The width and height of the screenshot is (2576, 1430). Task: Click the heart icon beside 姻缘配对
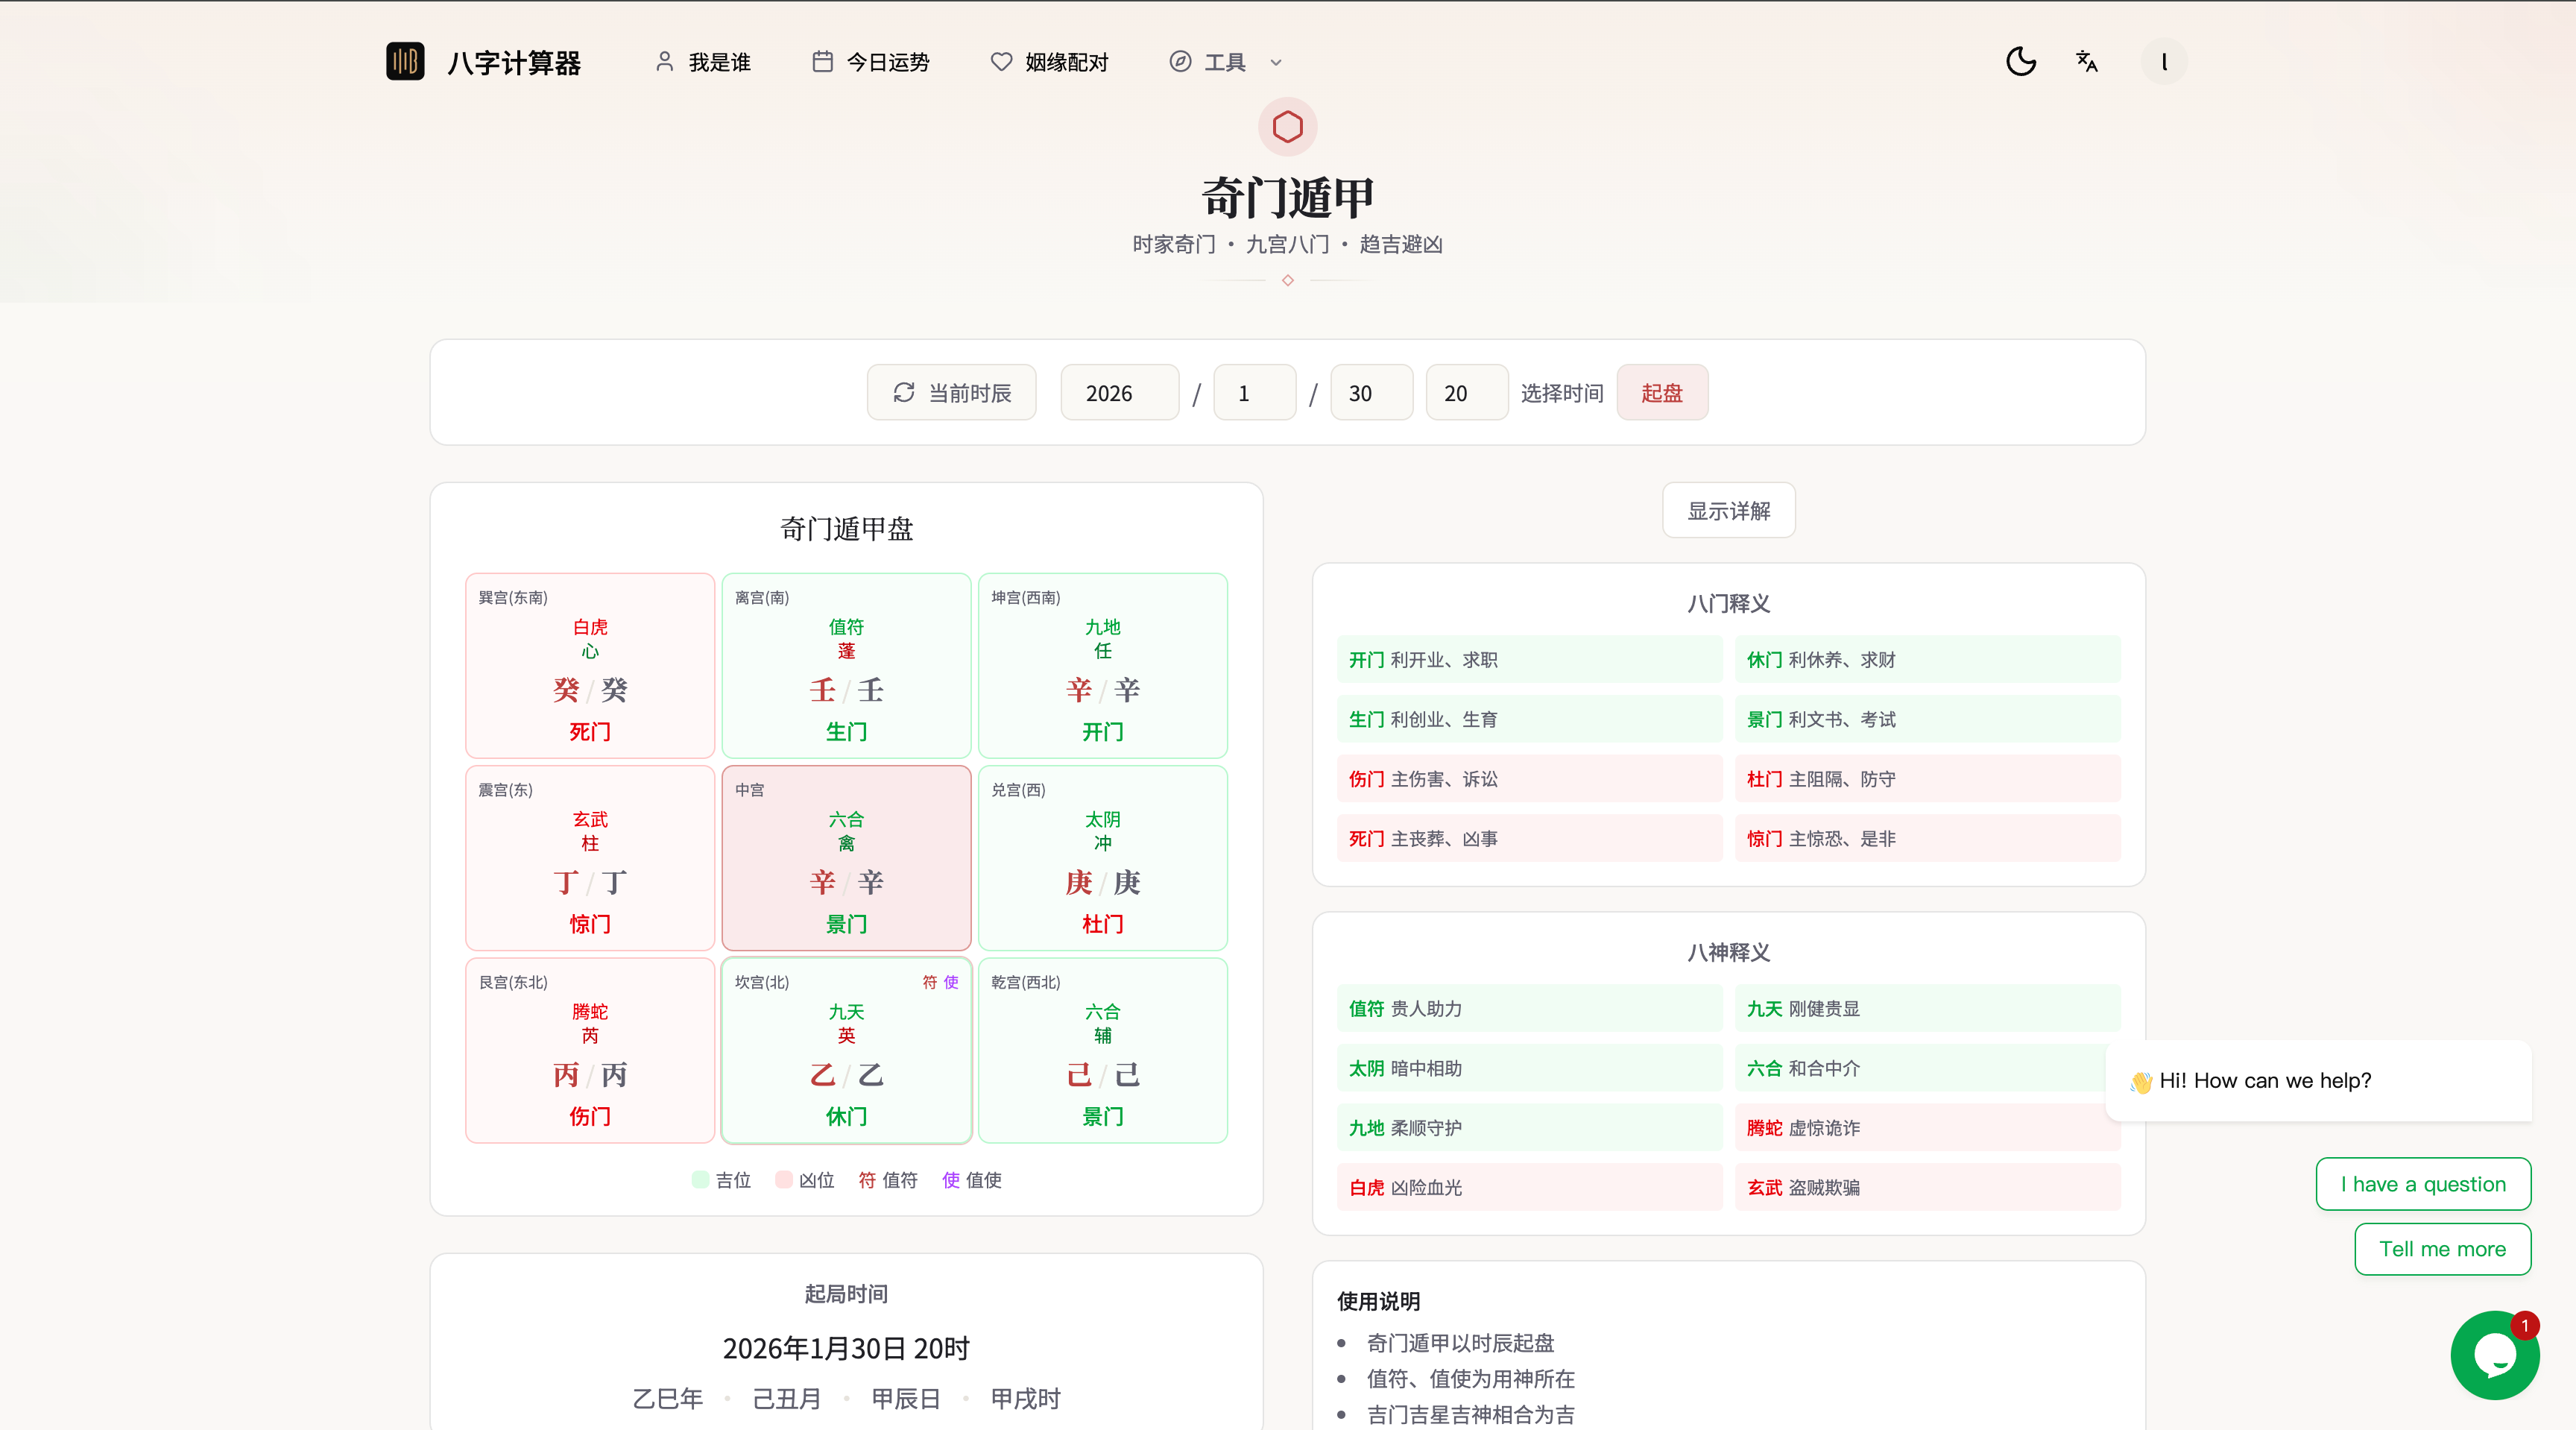(x=1001, y=61)
